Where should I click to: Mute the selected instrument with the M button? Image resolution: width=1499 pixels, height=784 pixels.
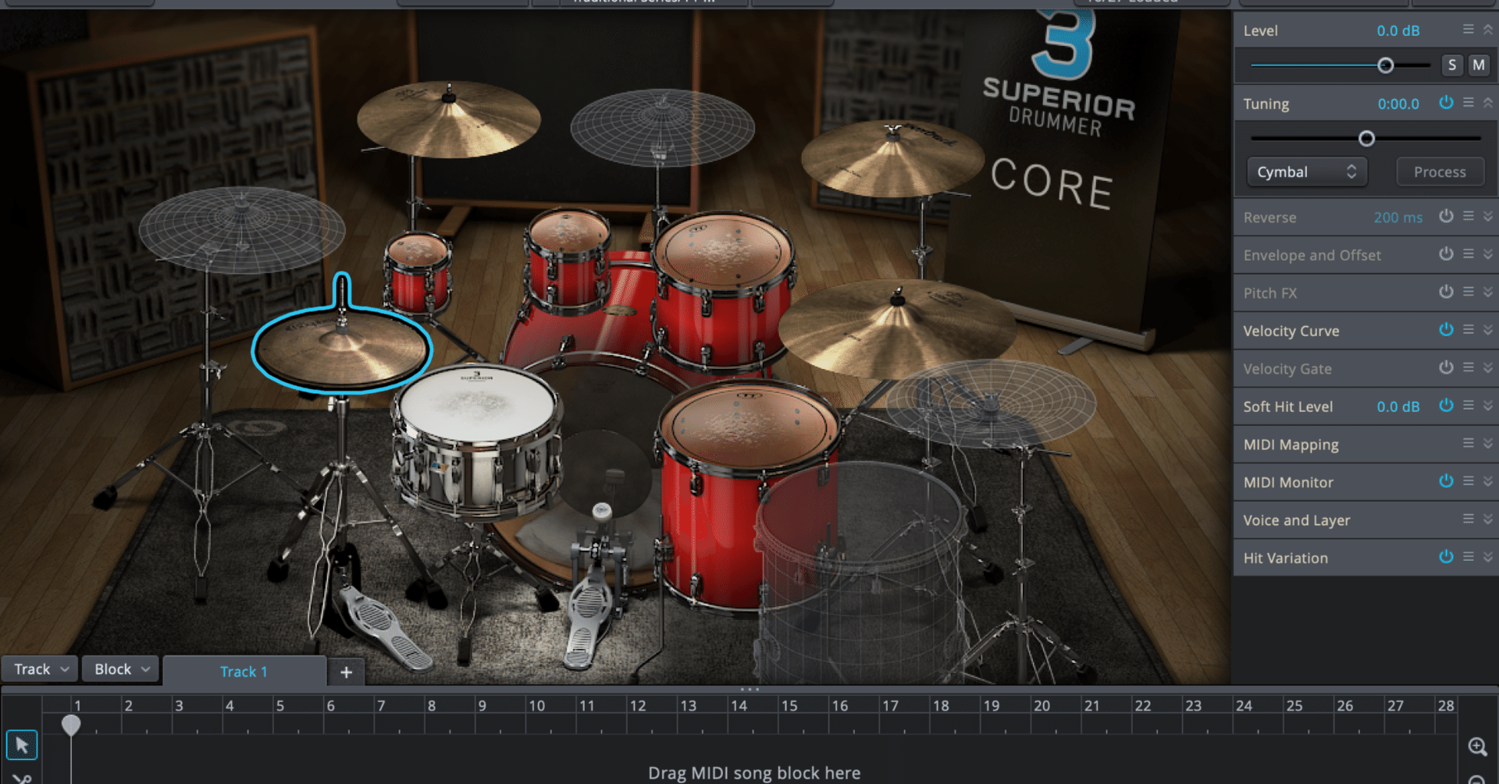1478,66
